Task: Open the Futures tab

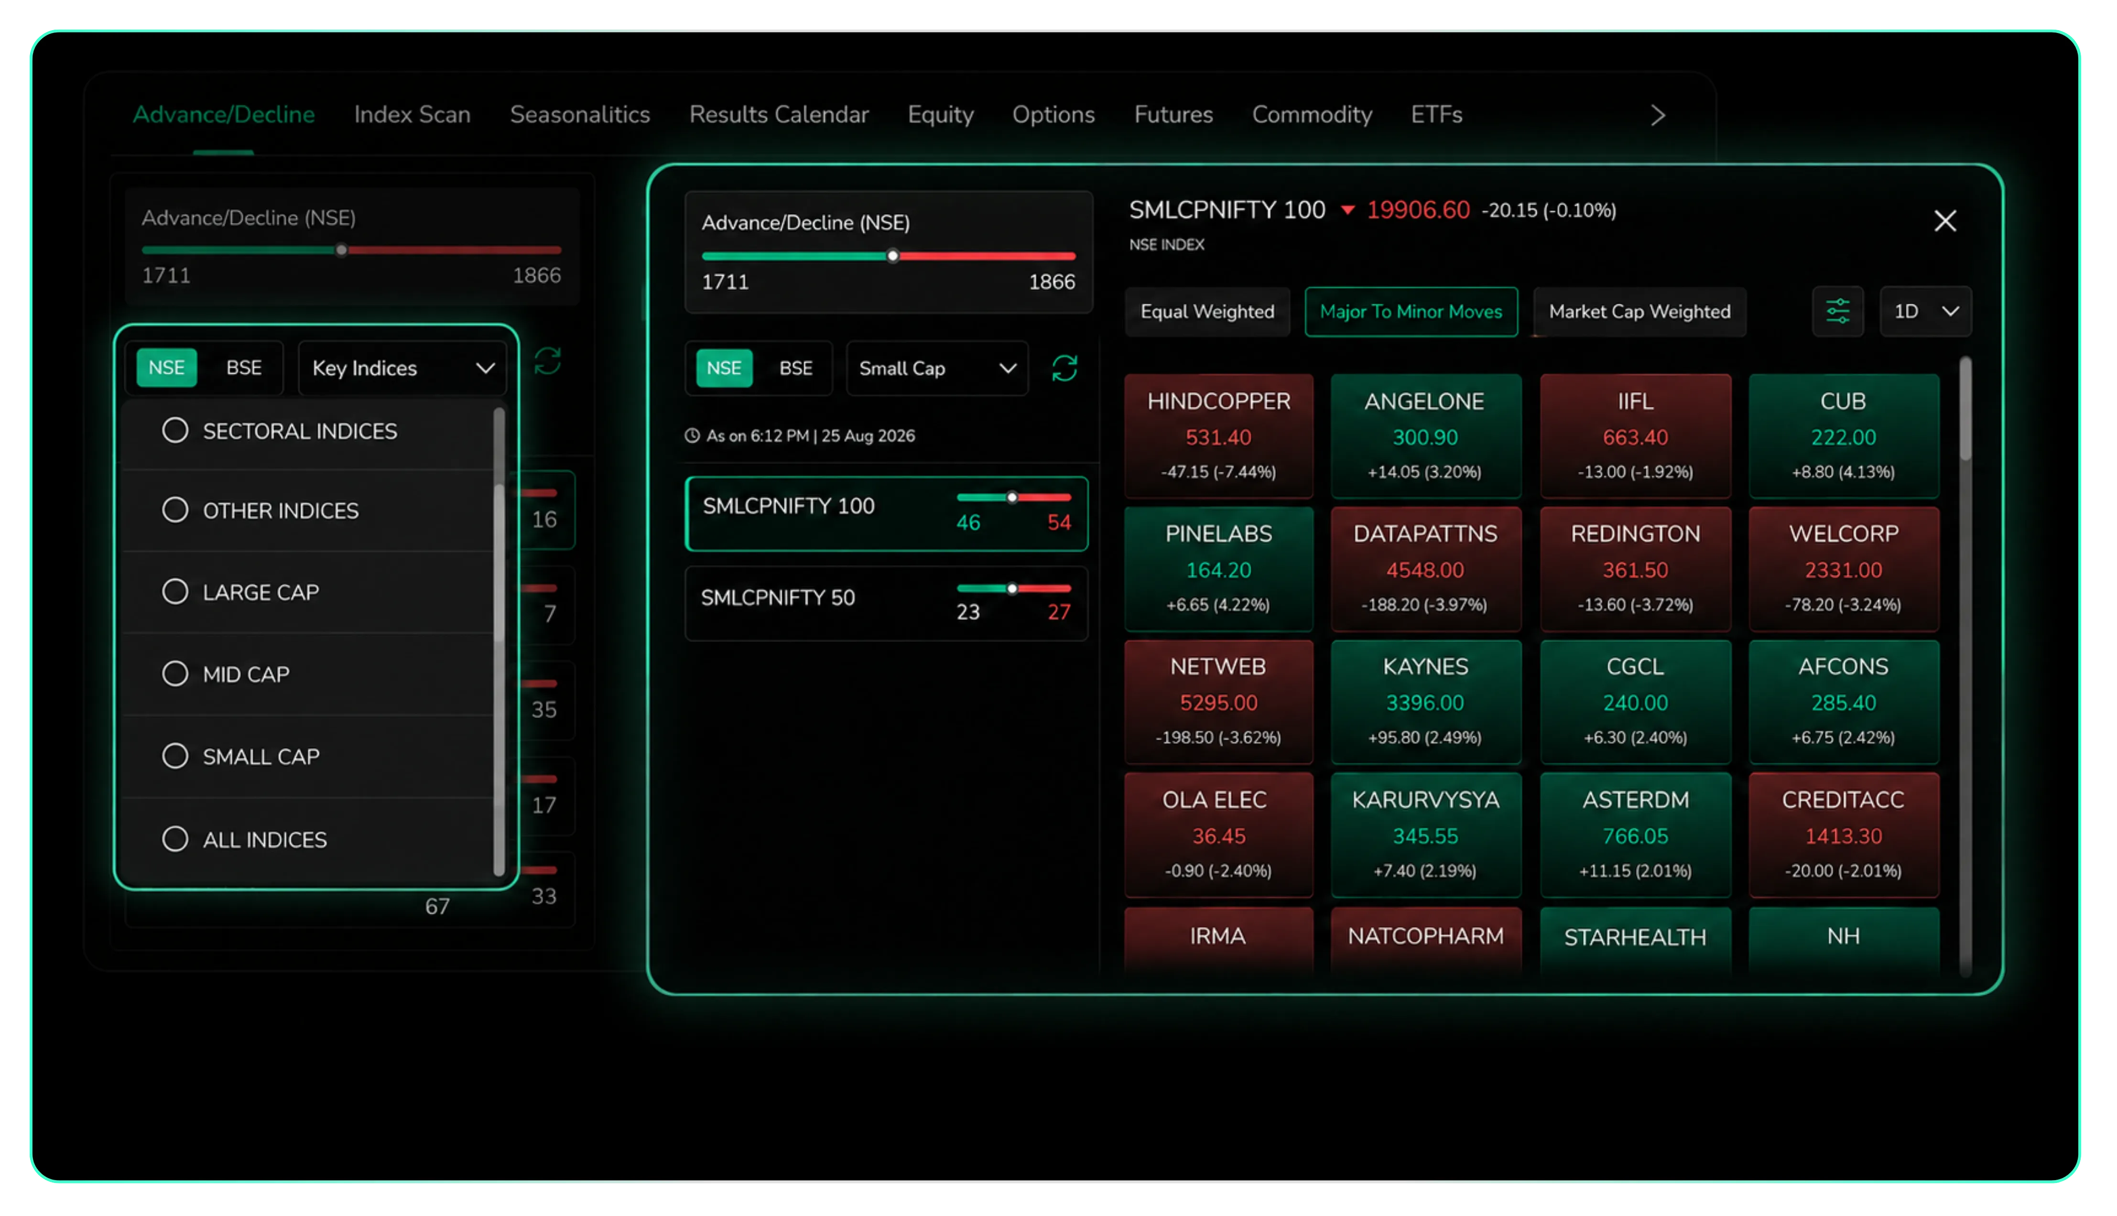Action: [1172, 114]
